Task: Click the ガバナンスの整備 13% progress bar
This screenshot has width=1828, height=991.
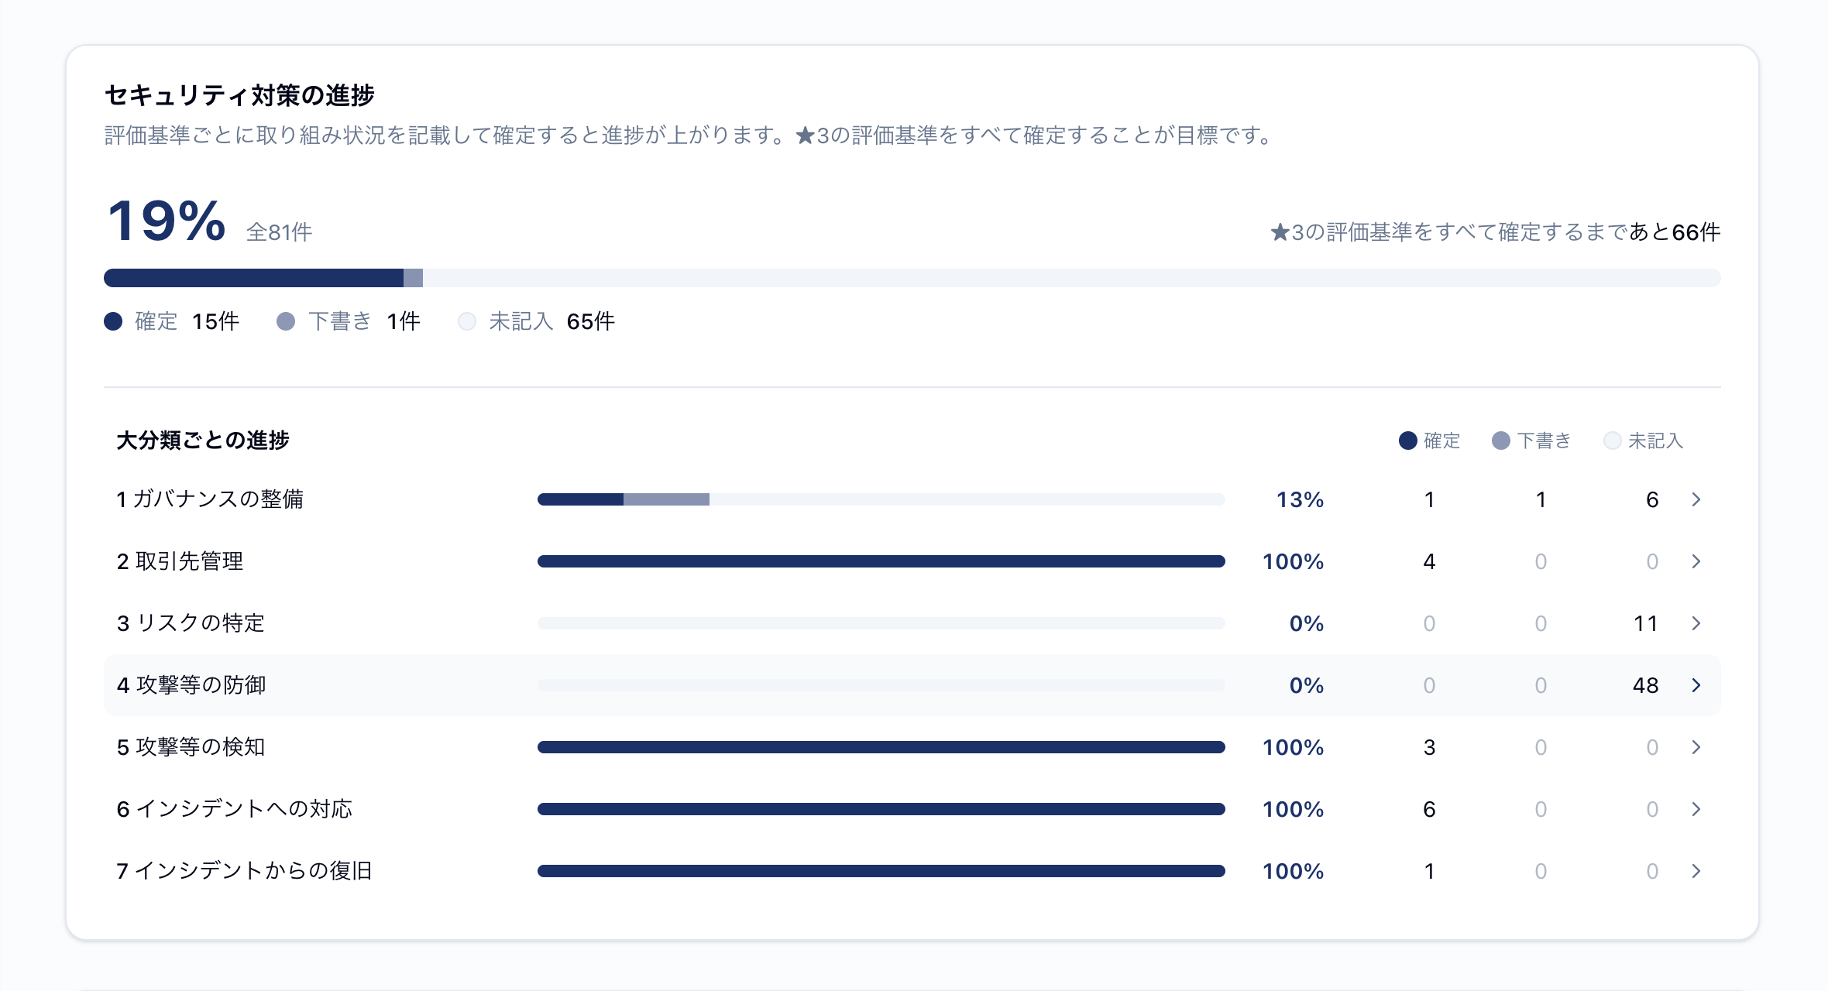Action: (x=881, y=499)
